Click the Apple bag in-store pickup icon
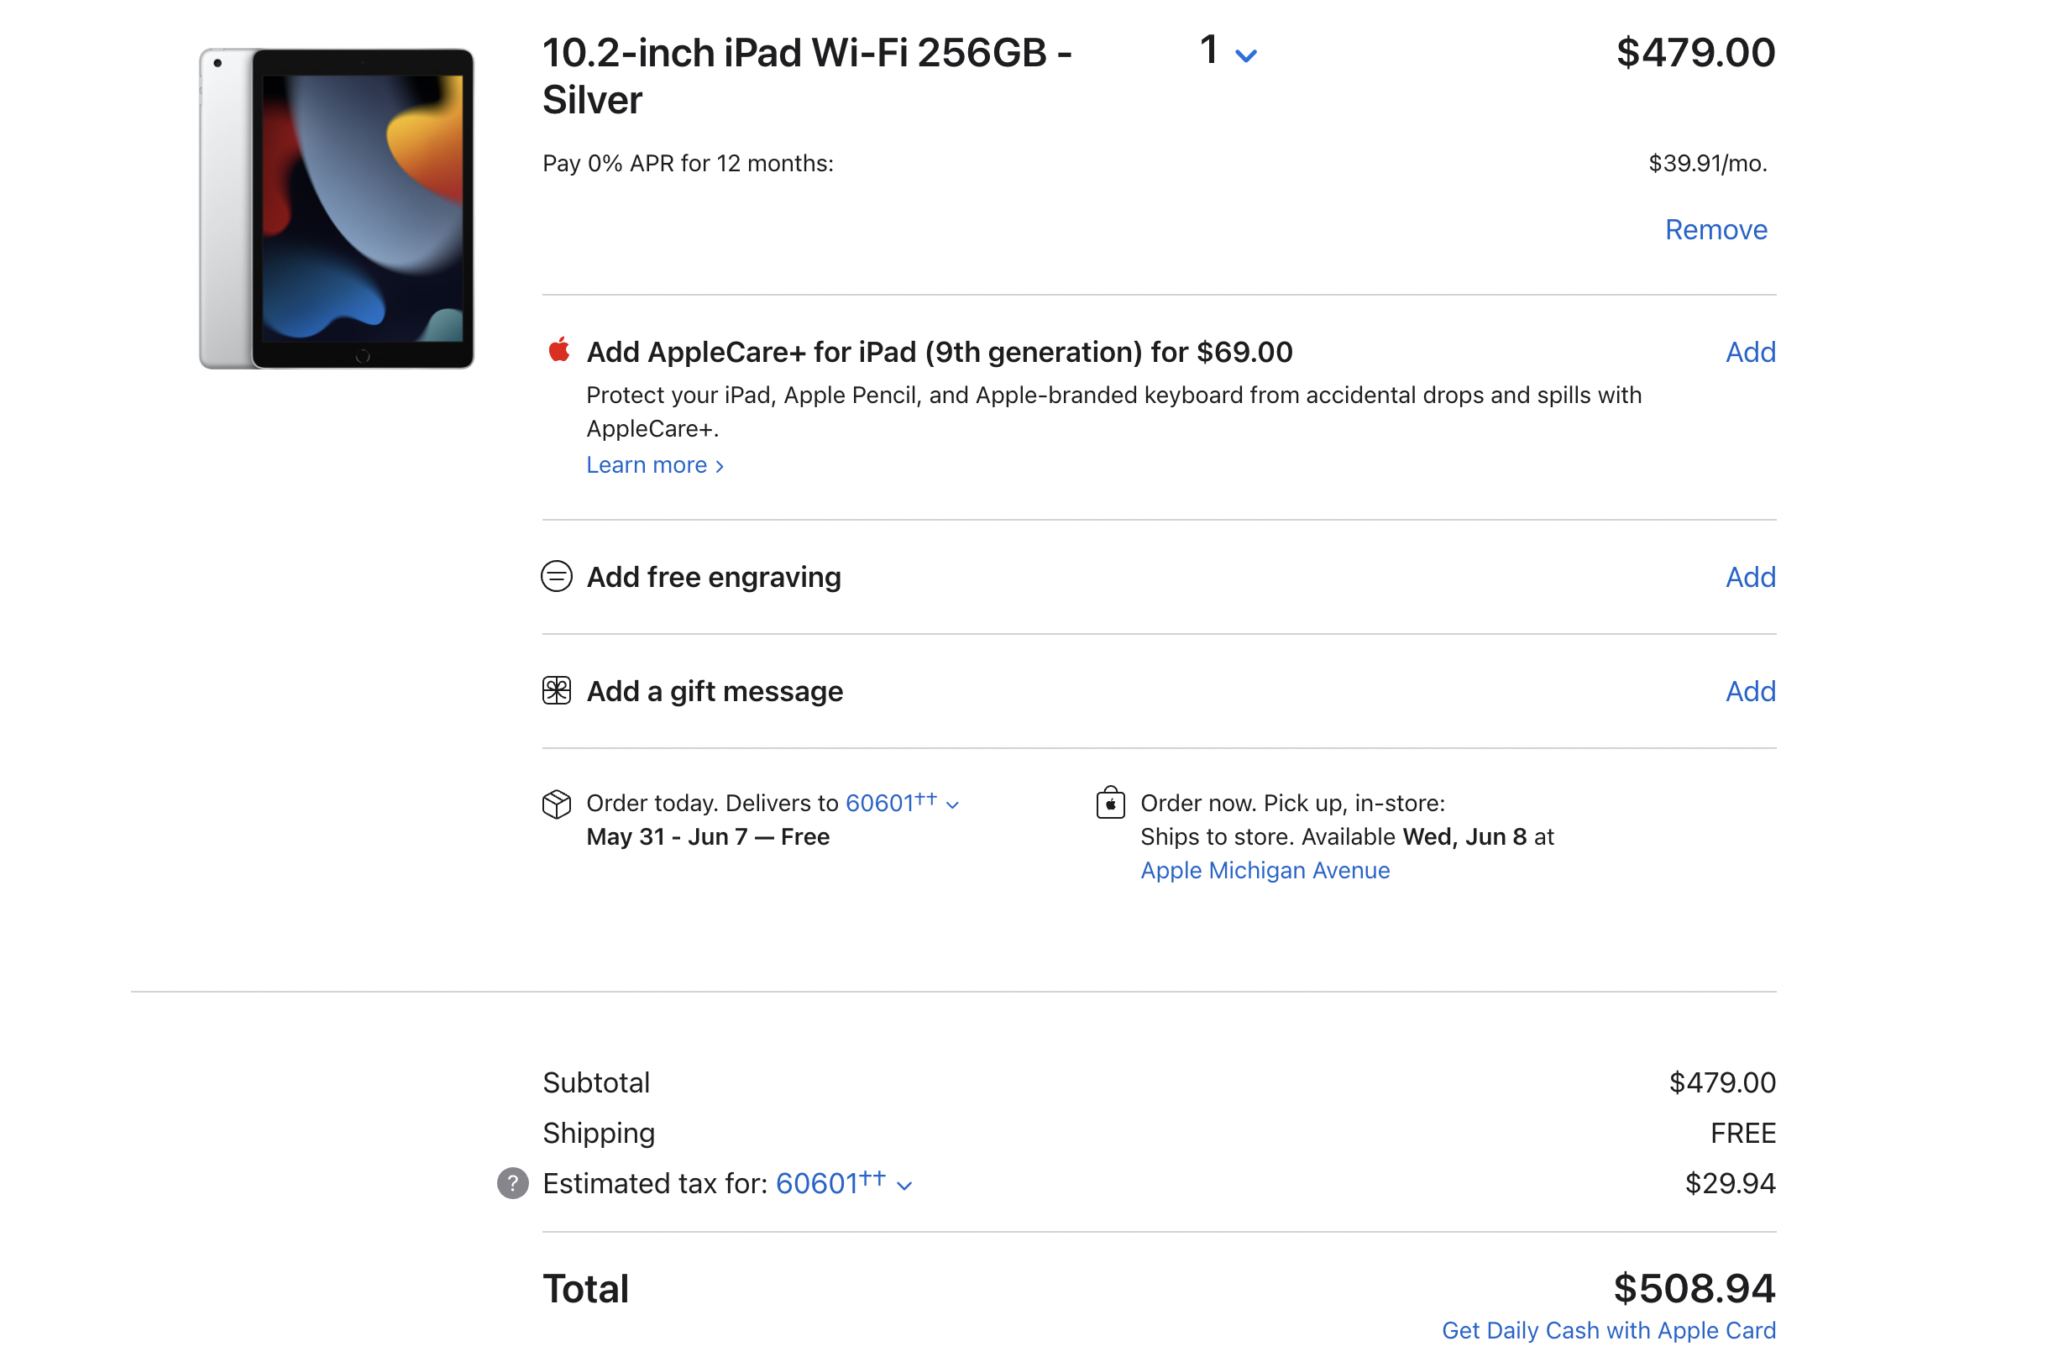 point(1110,802)
